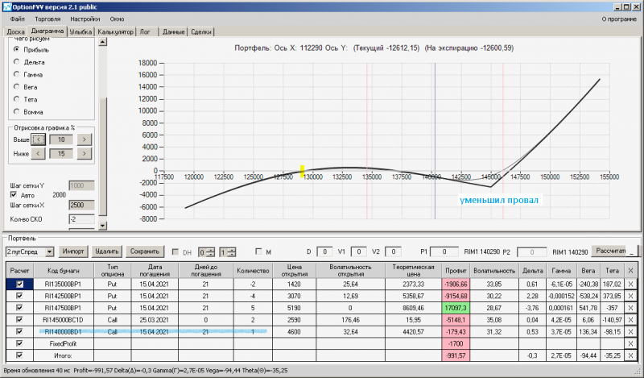This screenshot has height=378, width=644.
Task: Click the Сохранить button
Action: click(145, 251)
